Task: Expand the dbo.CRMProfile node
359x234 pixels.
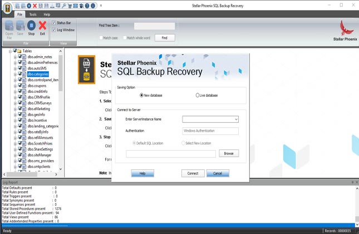Action: point(15,97)
